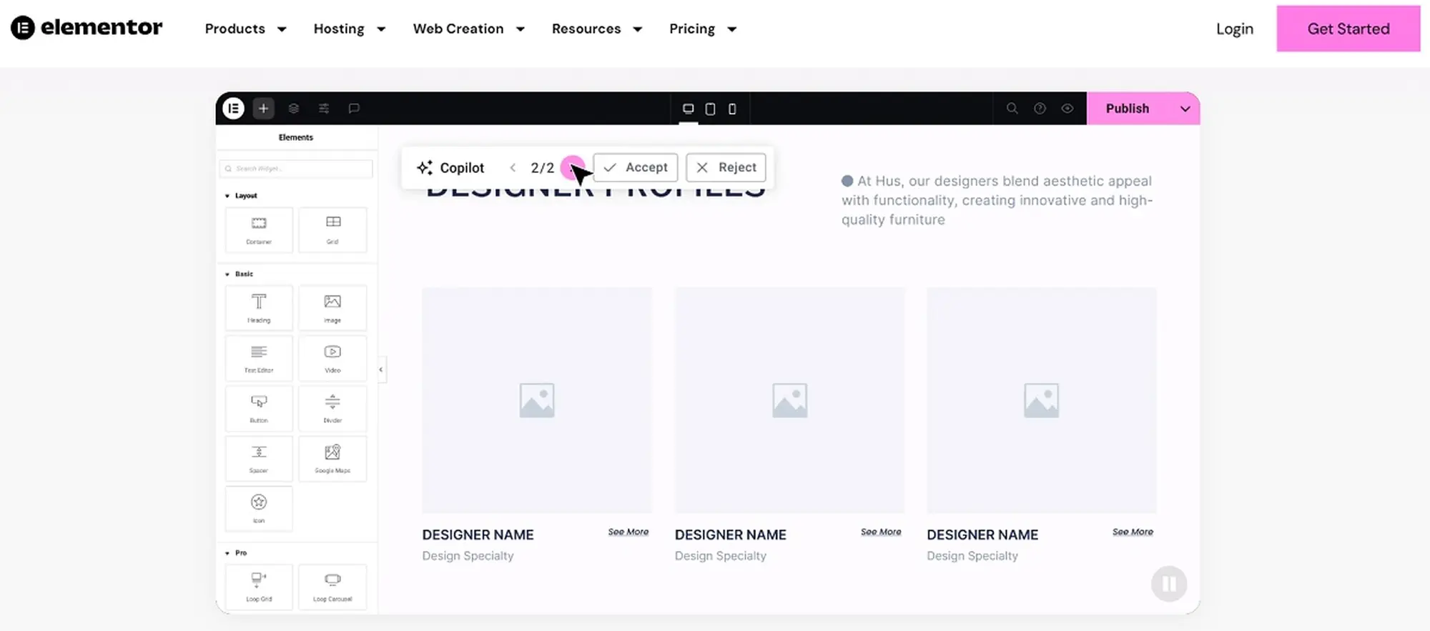Select the second designer image placeholder

[x=789, y=400]
